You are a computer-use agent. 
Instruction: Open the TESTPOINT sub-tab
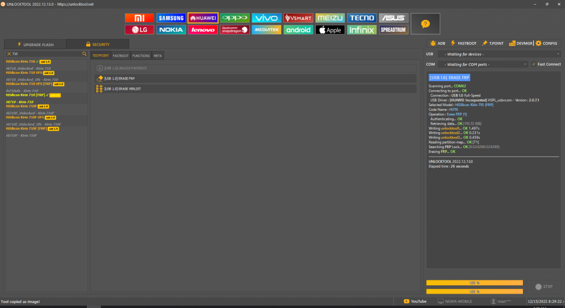(101, 56)
